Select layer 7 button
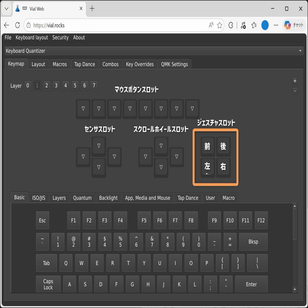This screenshot has height=308, width=308. coord(94,85)
